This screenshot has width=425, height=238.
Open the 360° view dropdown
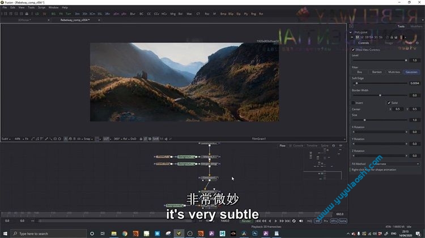point(118,139)
